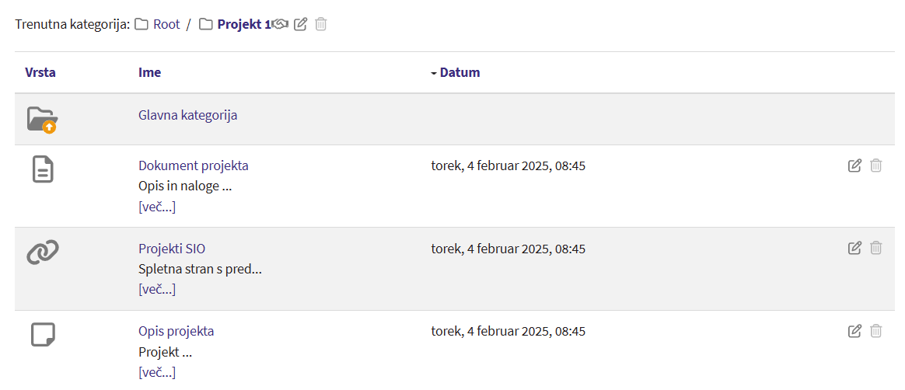Edit the Dokument projekta entry
905x390 pixels.
point(854,165)
